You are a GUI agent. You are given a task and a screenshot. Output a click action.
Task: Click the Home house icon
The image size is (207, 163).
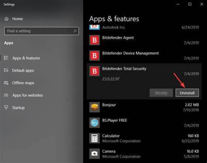(x=6, y=19)
